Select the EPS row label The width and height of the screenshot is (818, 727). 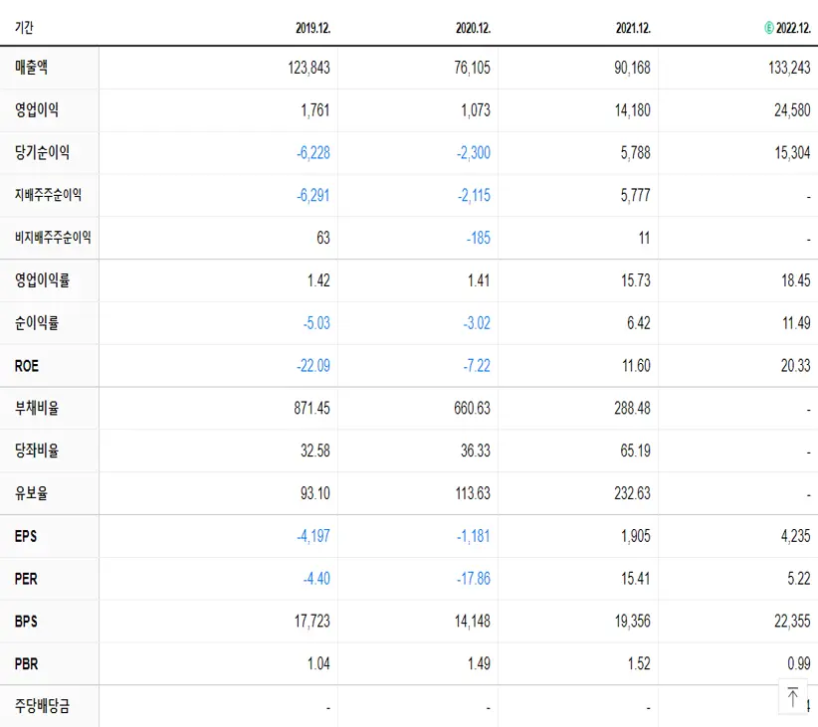25,536
